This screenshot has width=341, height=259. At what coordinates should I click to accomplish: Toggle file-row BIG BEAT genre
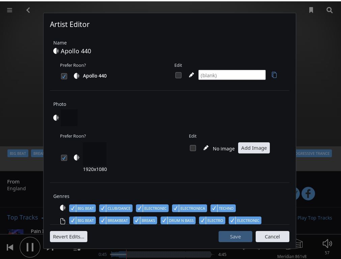[82, 220]
